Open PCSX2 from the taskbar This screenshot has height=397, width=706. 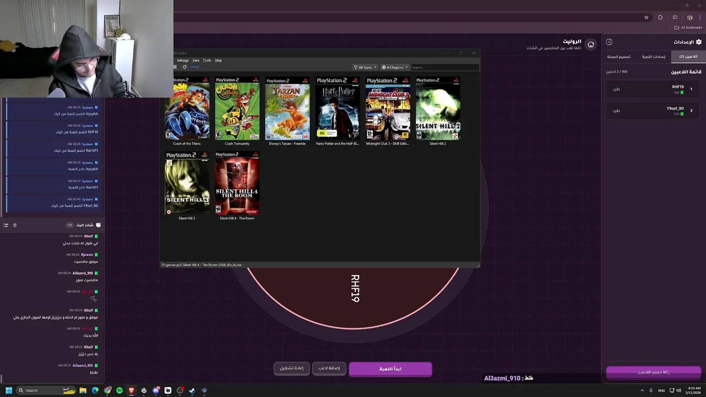[x=204, y=390]
